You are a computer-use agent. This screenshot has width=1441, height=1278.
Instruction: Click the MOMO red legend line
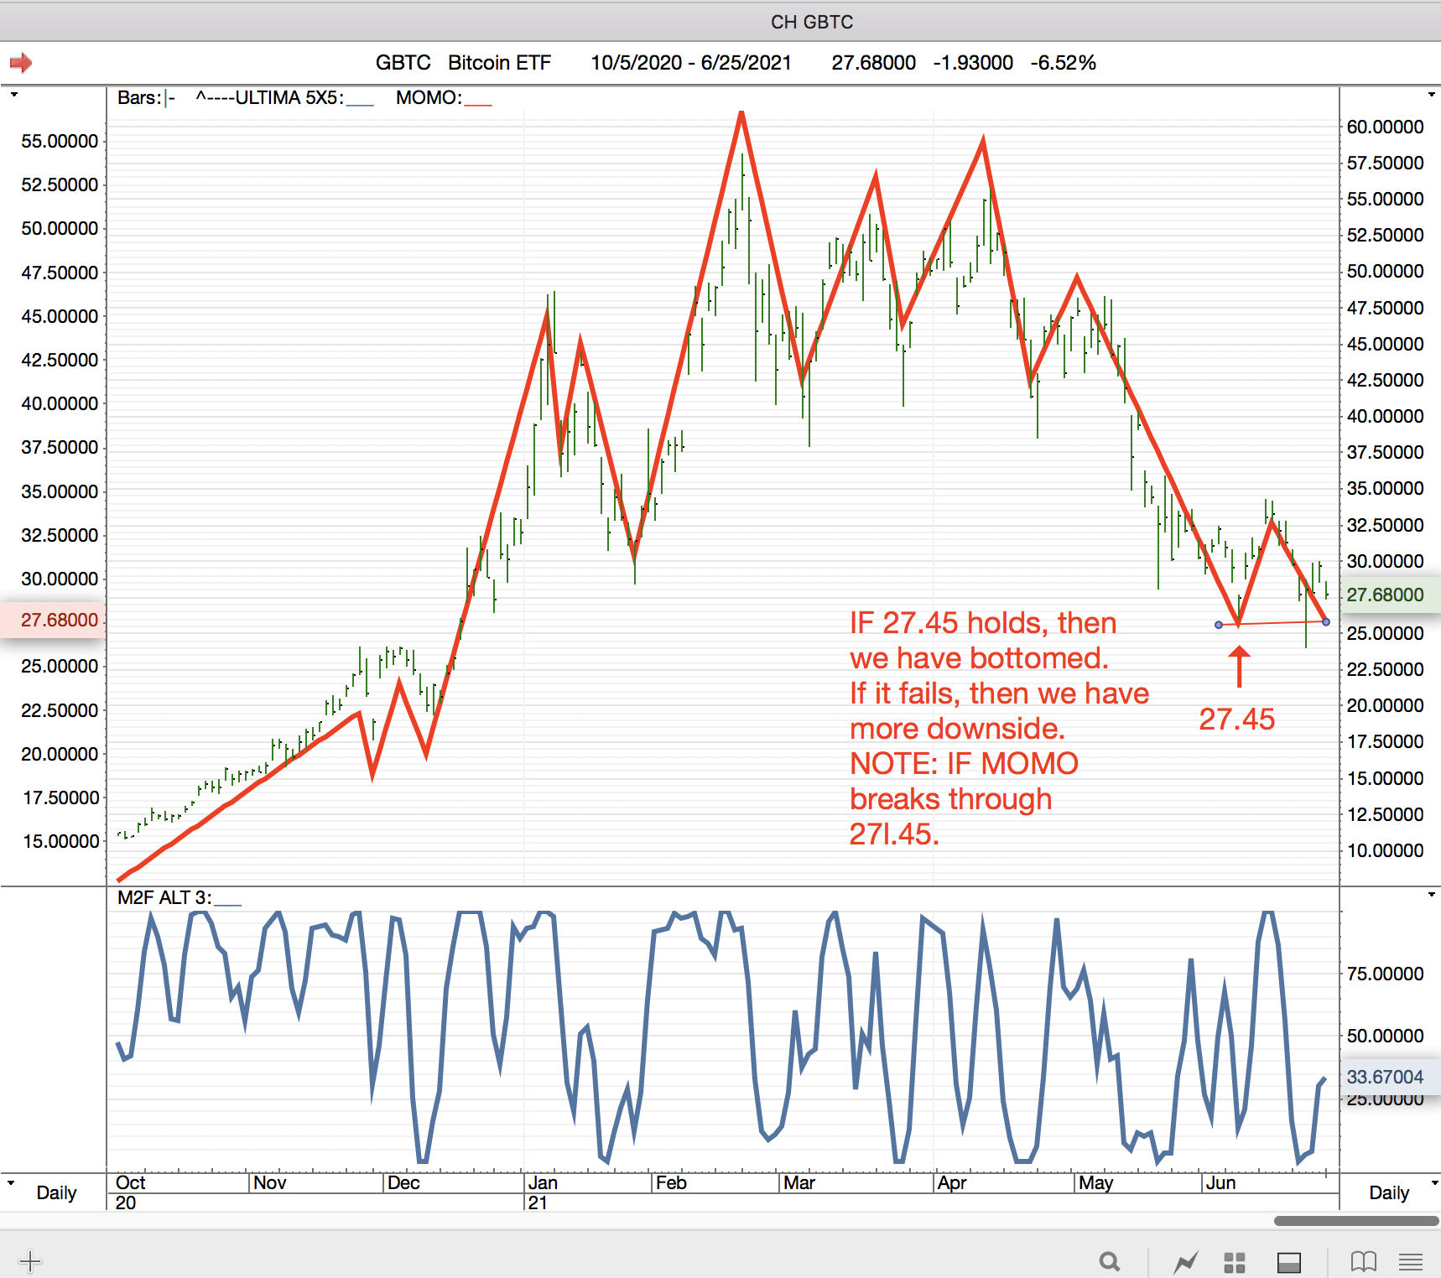tap(478, 106)
